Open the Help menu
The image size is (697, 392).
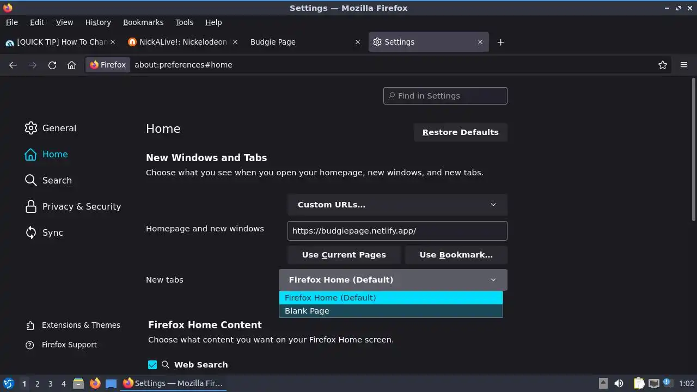coord(213,22)
